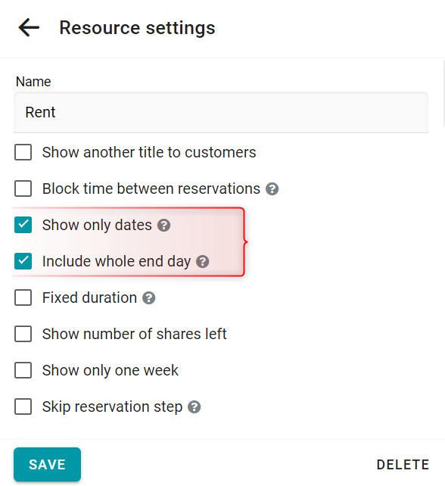Click the Resource settings heading
Viewport: 445px width, 486px height.
[137, 28]
